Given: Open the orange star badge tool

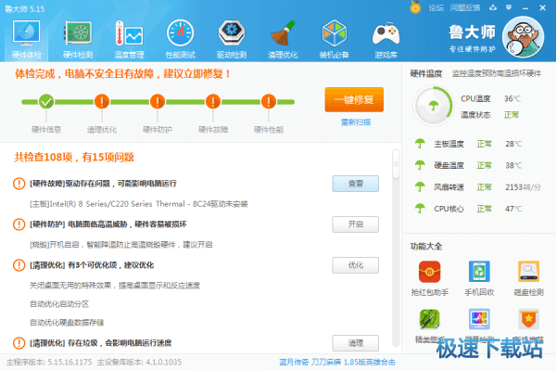Looking at the screenshot, I should (528, 319).
